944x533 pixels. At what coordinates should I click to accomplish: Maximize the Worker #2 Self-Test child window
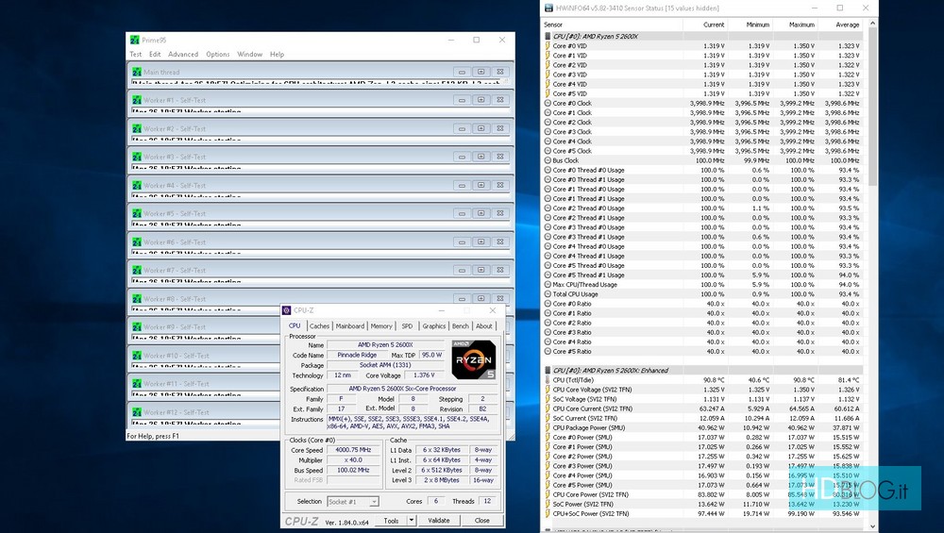[x=480, y=128]
